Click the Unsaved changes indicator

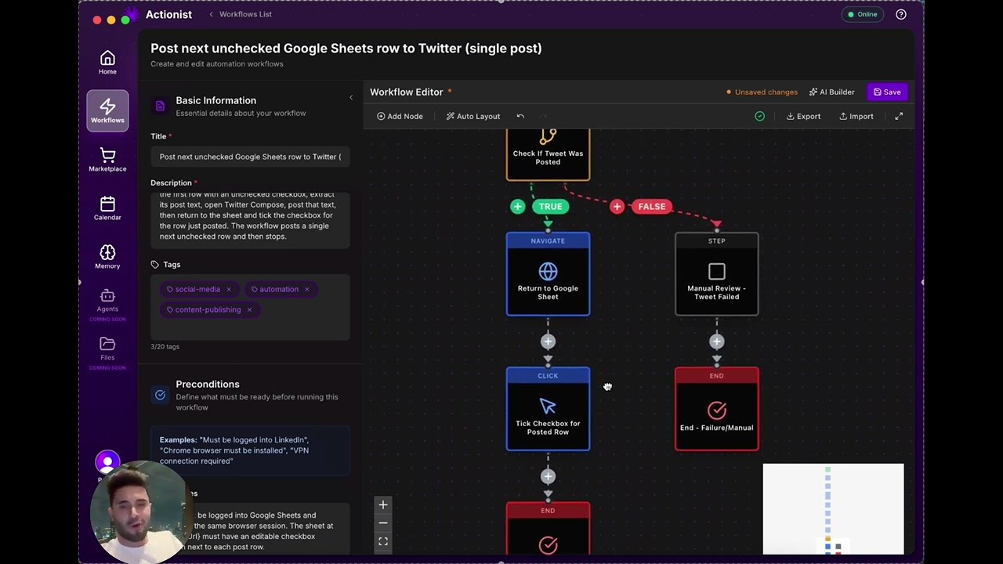tap(762, 92)
